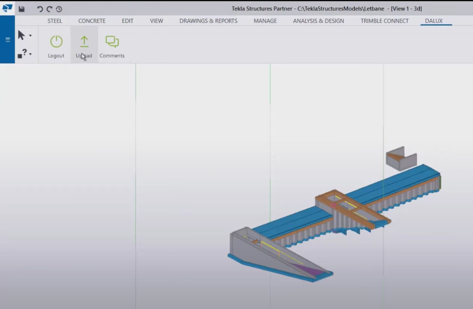Log out of Dalux
The width and height of the screenshot is (473, 309).
56,41
